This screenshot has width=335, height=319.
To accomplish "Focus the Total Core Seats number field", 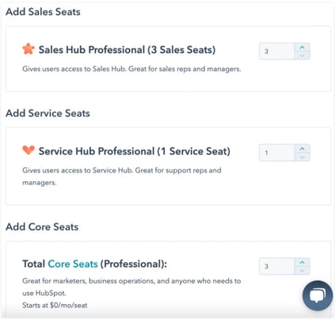I will pos(277,266).
